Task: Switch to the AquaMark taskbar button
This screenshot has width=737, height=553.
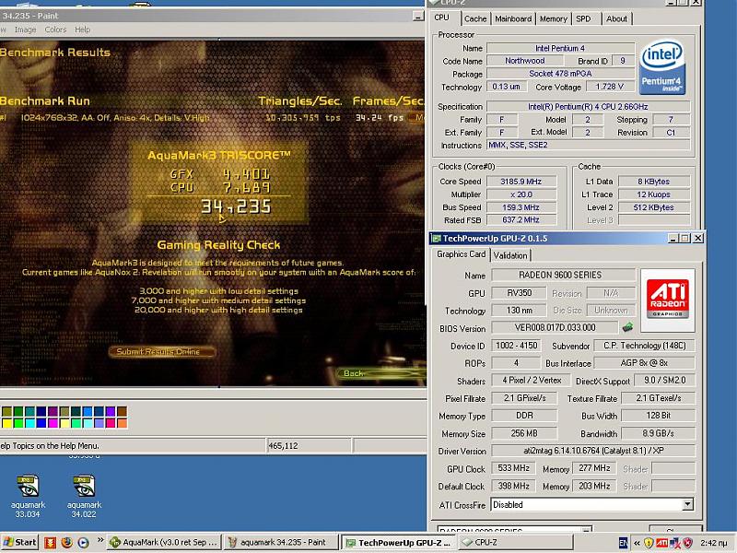Action: pos(164,542)
